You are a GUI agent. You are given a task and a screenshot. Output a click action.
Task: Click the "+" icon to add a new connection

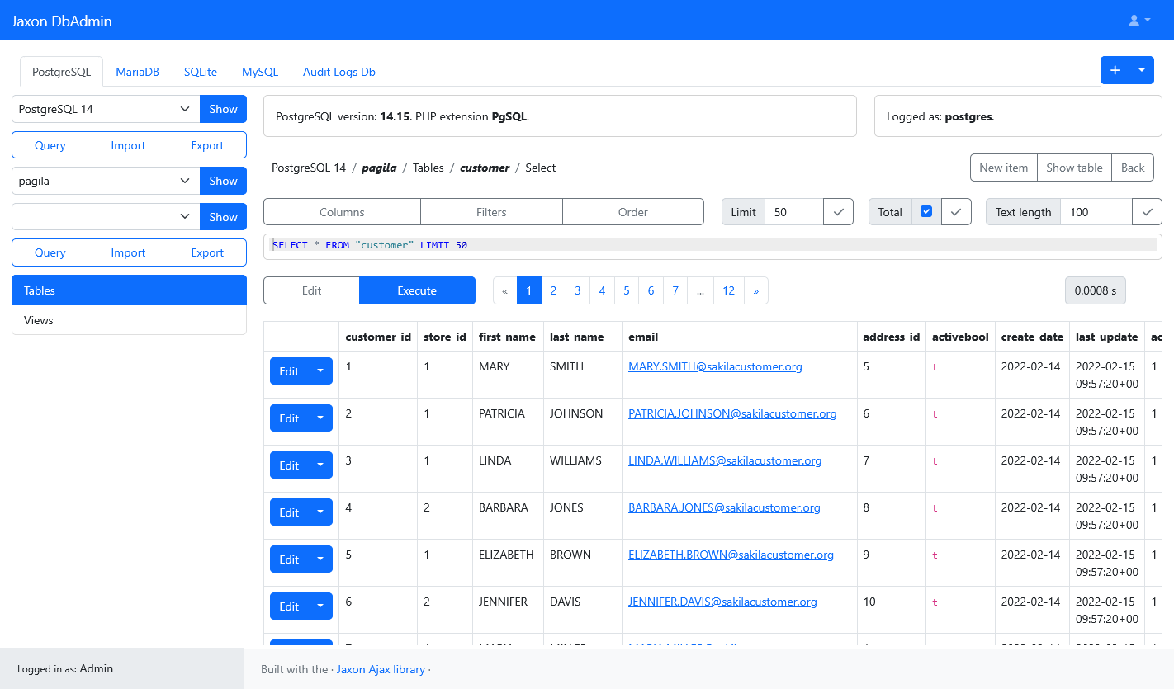coord(1116,70)
